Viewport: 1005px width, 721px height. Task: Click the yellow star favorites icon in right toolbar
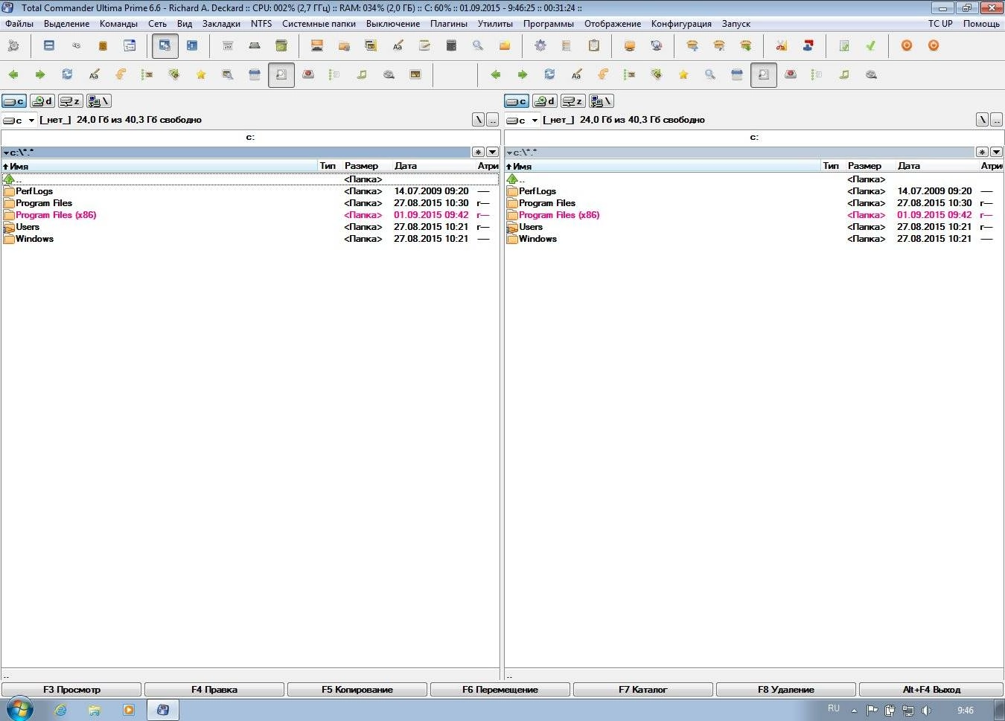click(683, 74)
